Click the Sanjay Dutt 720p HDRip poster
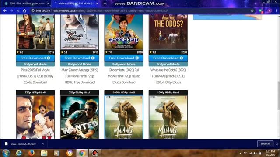Viewport: 280px width, 157px height. pos(35,116)
